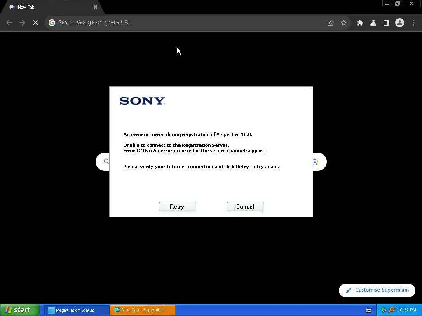Open the profile avatar menu
422x316 pixels.
(400, 23)
